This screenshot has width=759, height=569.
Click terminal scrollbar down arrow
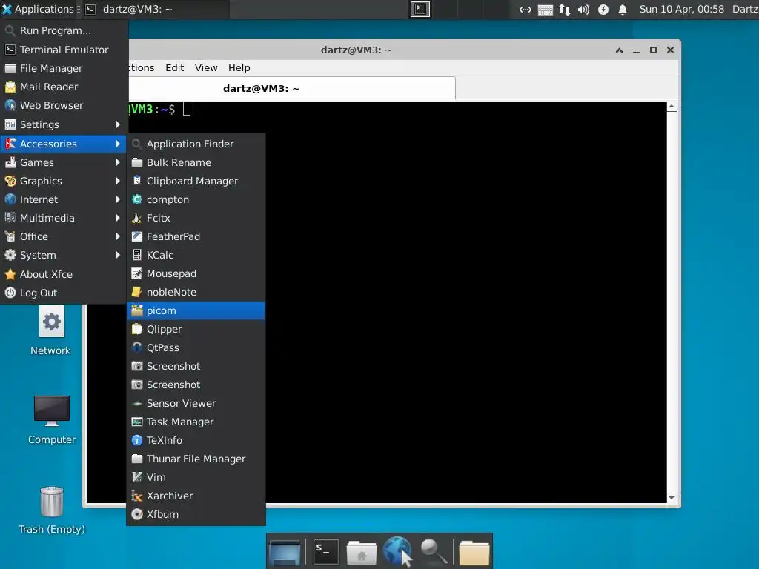tap(672, 497)
